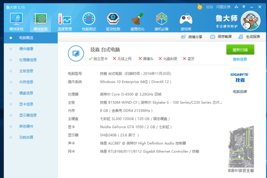The width and height of the screenshot is (267, 178).
Task: Click the ALC887 sound card text
Action: (x=143, y=143)
